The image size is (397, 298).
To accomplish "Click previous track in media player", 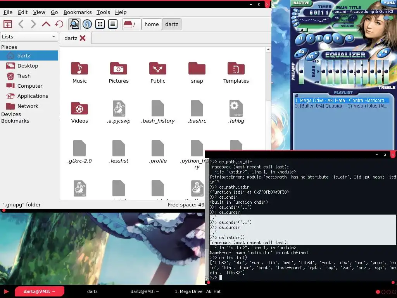I will [x=300, y=38].
